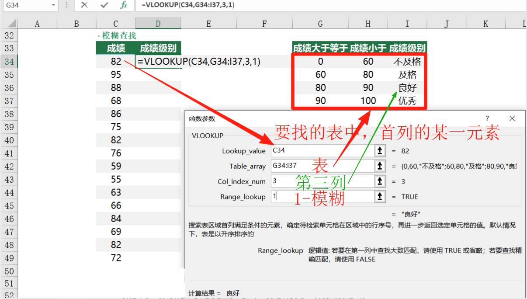This screenshot has width=527, height=299.
Task: Select cell G36 containing 80
Action: coord(320,88)
